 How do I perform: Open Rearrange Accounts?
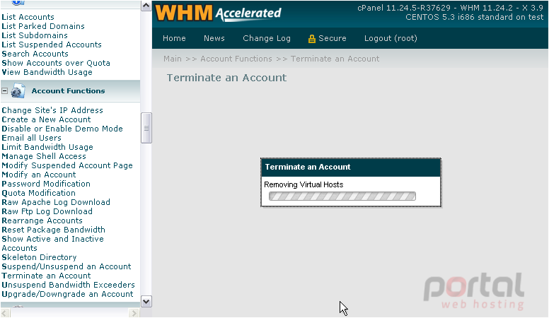tap(42, 220)
